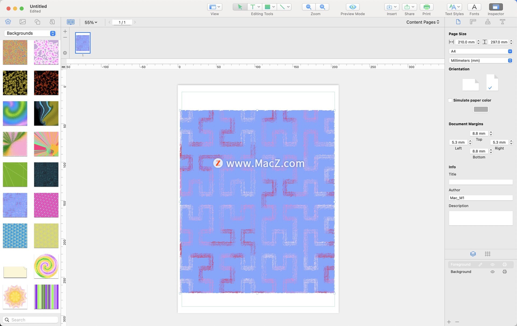
Task: Click the background Search field
Action: (x=30, y=320)
